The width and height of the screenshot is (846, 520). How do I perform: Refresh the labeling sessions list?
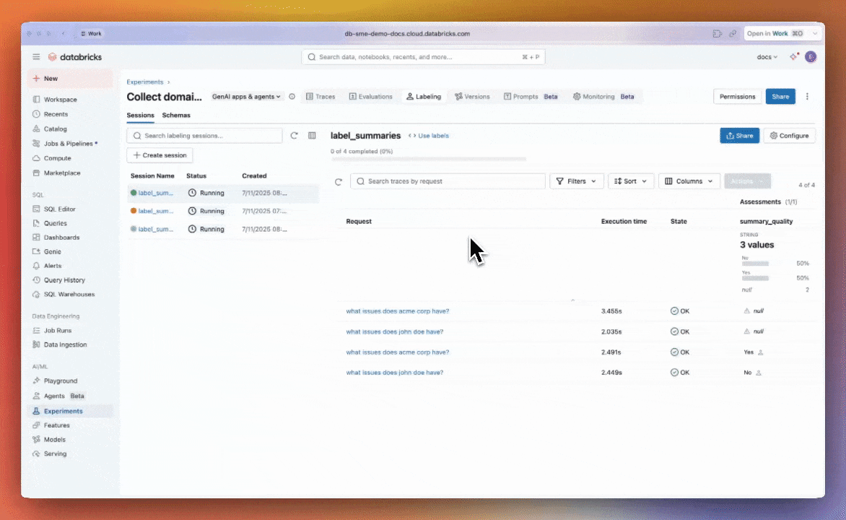coord(294,136)
